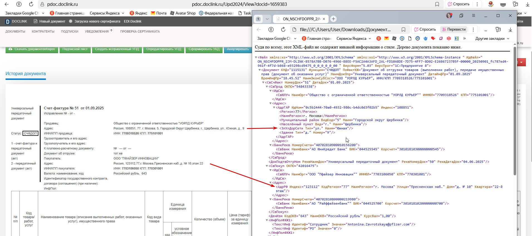Go back in the front XML browser window

(259, 29)
